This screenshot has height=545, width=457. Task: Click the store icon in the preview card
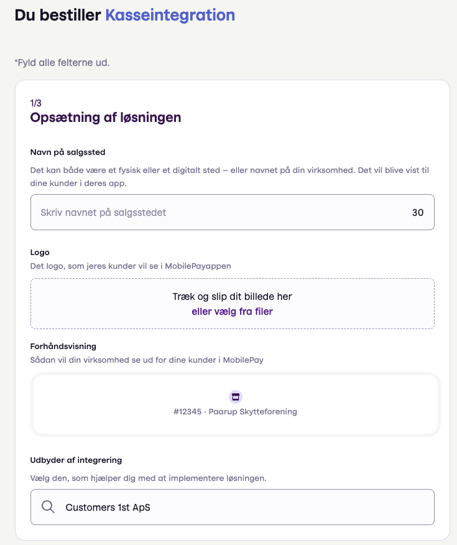pos(236,396)
